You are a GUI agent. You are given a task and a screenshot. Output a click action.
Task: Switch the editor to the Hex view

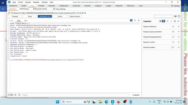(x=26, y=21)
